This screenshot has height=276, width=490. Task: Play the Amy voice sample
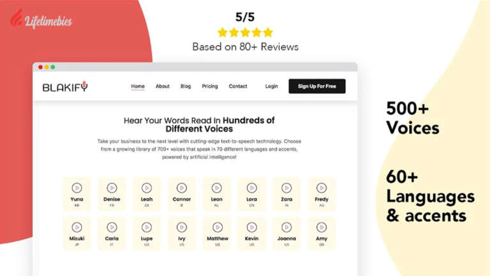322,227
